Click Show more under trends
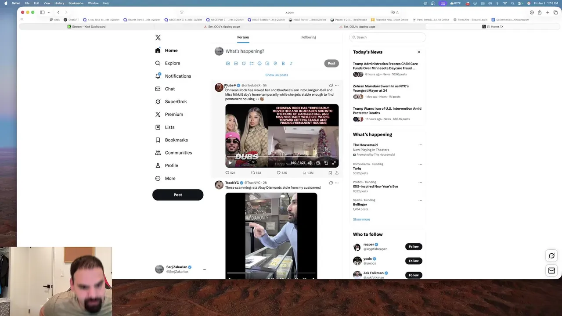The image size is (562, 316). point(361,219)
